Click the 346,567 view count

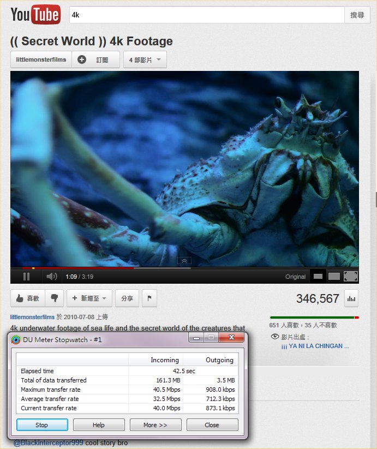[x=318, y=298]
